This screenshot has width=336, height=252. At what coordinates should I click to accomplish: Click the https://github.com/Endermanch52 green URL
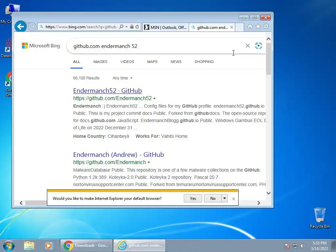[112, 98]
